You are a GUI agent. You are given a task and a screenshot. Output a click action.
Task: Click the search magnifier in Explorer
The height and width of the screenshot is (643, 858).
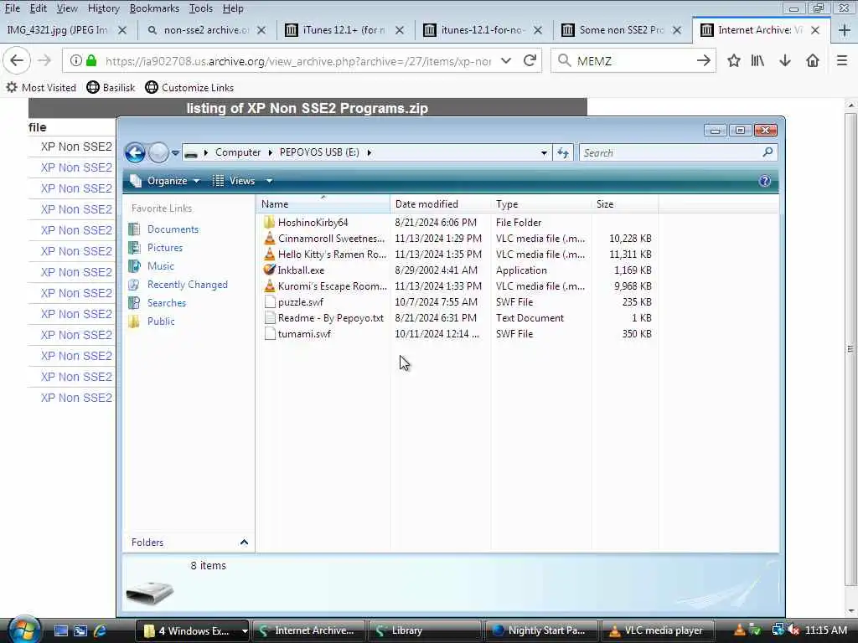coord(768,152)
